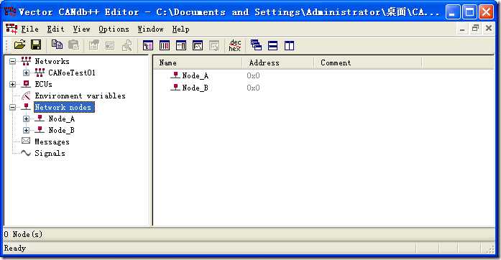Click the Copy toolbar icon
501x260 pixels.
(x=58, y=45)
